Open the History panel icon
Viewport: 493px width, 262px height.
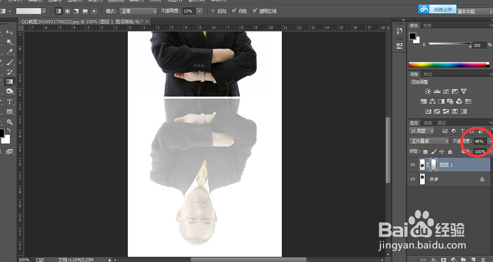point(400,30)
